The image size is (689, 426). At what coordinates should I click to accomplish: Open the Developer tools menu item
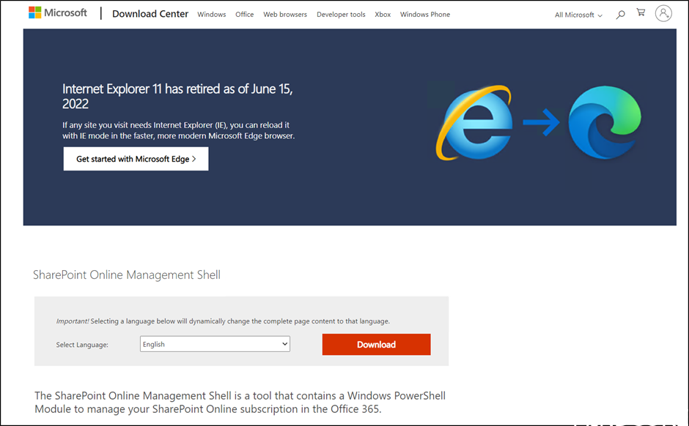pyautogui.click(x=341, y=15)
